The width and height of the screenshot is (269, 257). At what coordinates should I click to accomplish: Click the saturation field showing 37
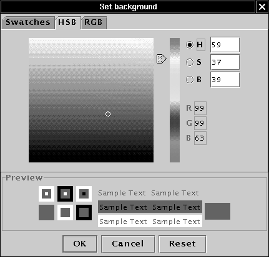pyautogui.click(x=225, y=62)
